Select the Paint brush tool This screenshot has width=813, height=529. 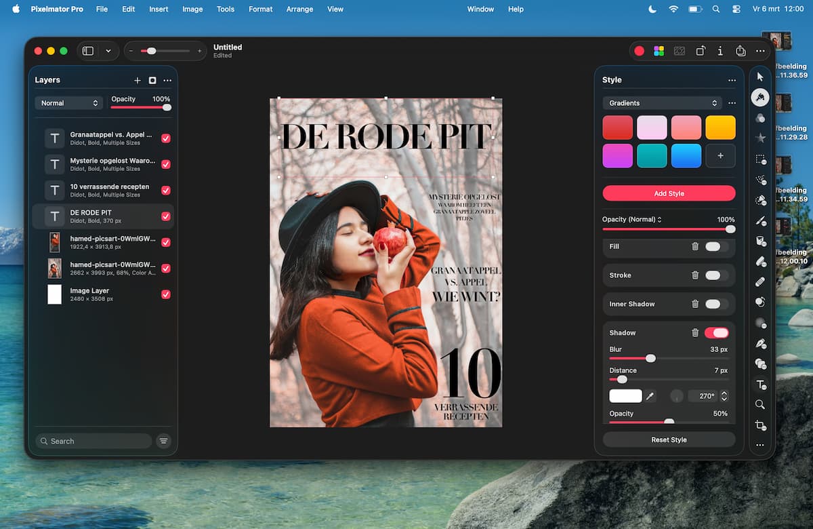[760, 220]
